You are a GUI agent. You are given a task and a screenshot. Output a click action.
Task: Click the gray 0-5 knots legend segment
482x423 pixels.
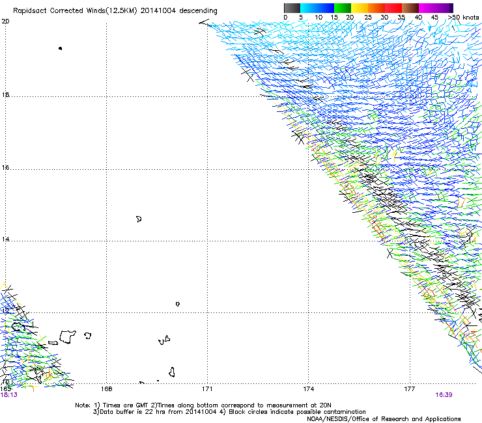pos(292,8)
